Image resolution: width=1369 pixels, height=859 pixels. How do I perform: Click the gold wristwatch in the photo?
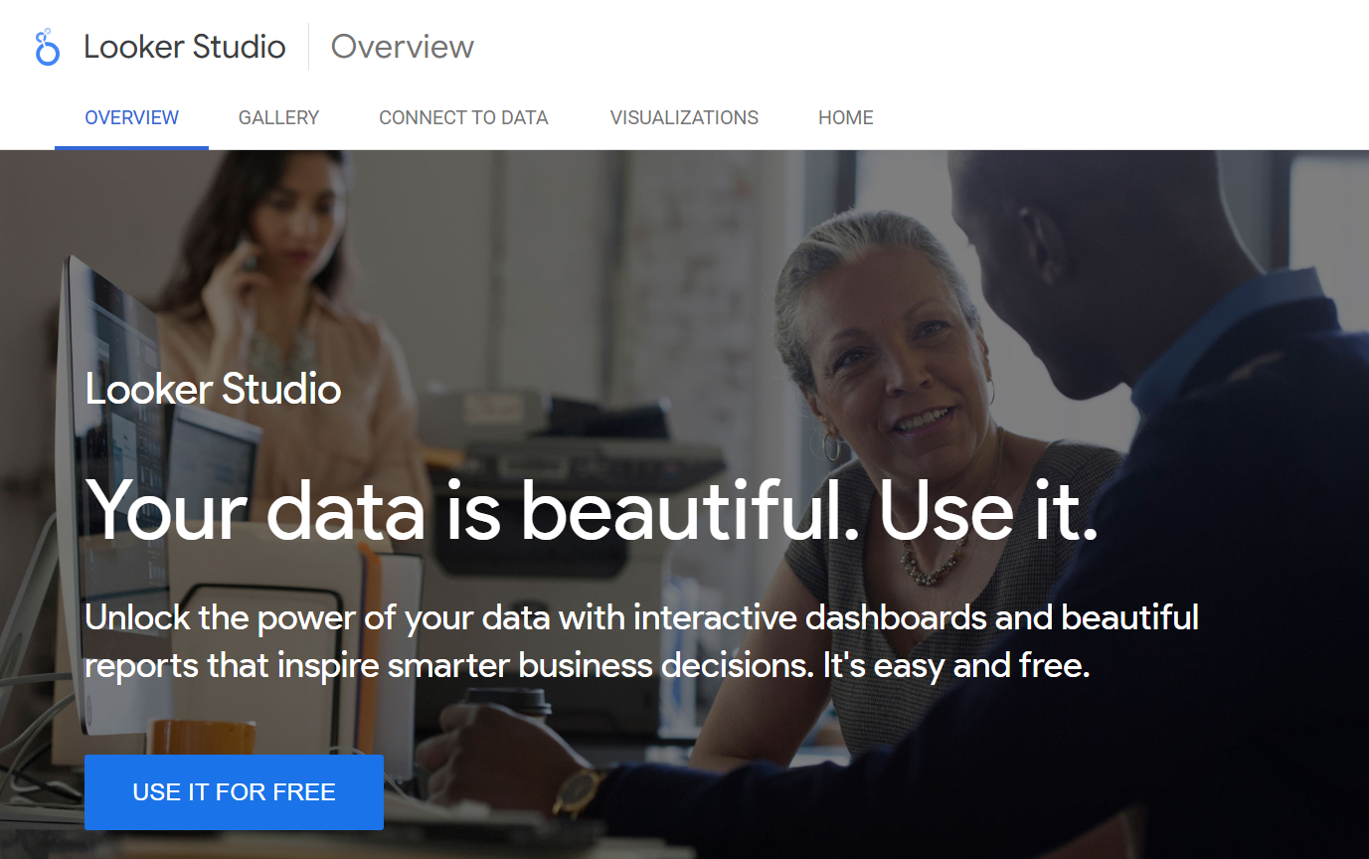[x=578, y=791]
